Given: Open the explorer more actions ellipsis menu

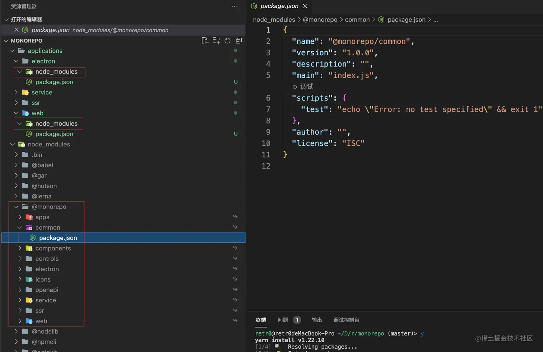Looking at the screenshot, I should [x=235, y=6].
